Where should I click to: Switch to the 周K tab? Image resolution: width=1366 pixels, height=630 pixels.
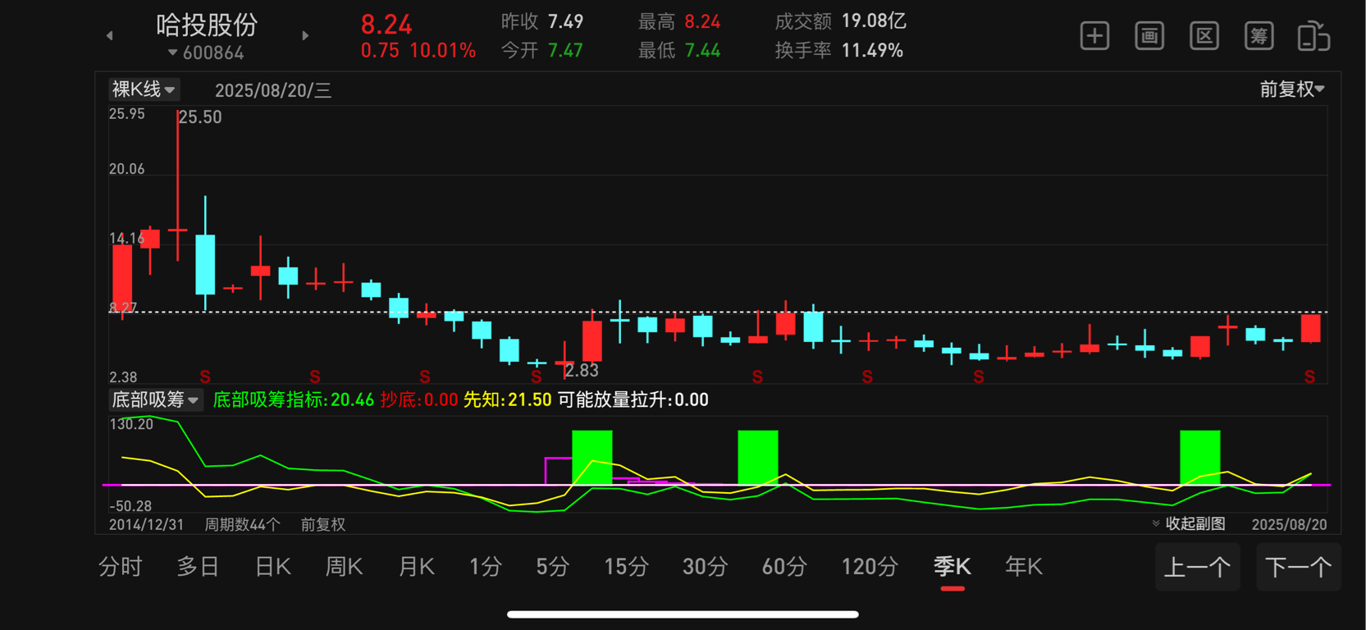344,567
